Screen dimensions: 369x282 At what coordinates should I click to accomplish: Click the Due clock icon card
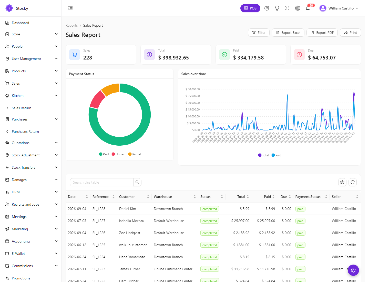299,55
